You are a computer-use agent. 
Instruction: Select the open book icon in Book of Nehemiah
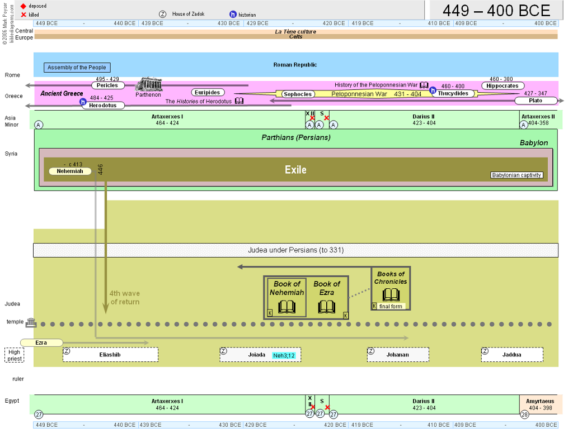click(287, 307)
